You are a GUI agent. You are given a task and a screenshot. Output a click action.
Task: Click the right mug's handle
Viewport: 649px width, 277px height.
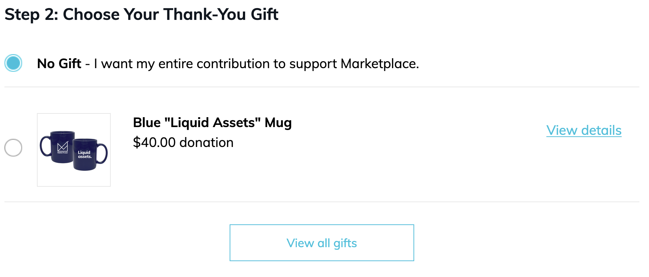pyautogui.click(x=103, y=154)
